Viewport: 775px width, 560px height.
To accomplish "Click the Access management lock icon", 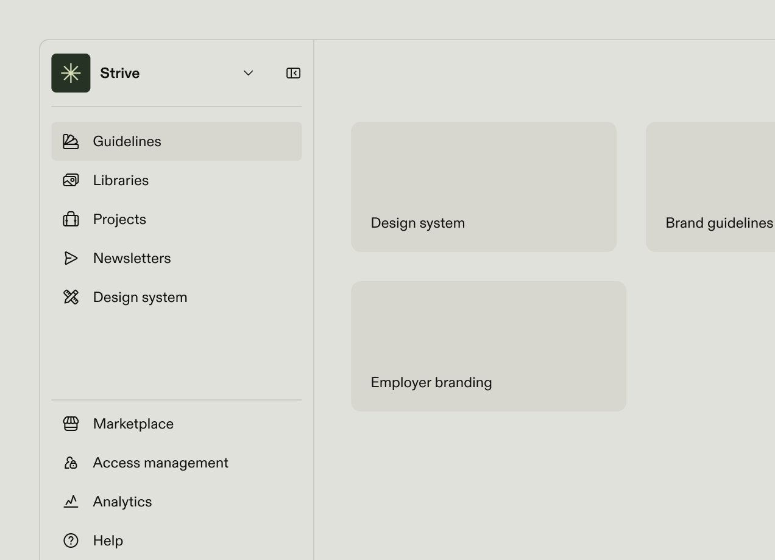I will click(x=71, y=463).
